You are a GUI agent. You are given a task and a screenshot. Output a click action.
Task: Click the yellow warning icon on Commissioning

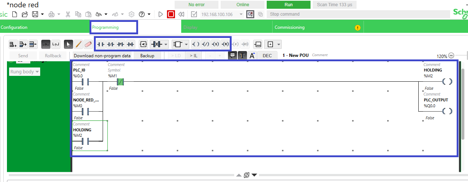click(x=357, y=27)
